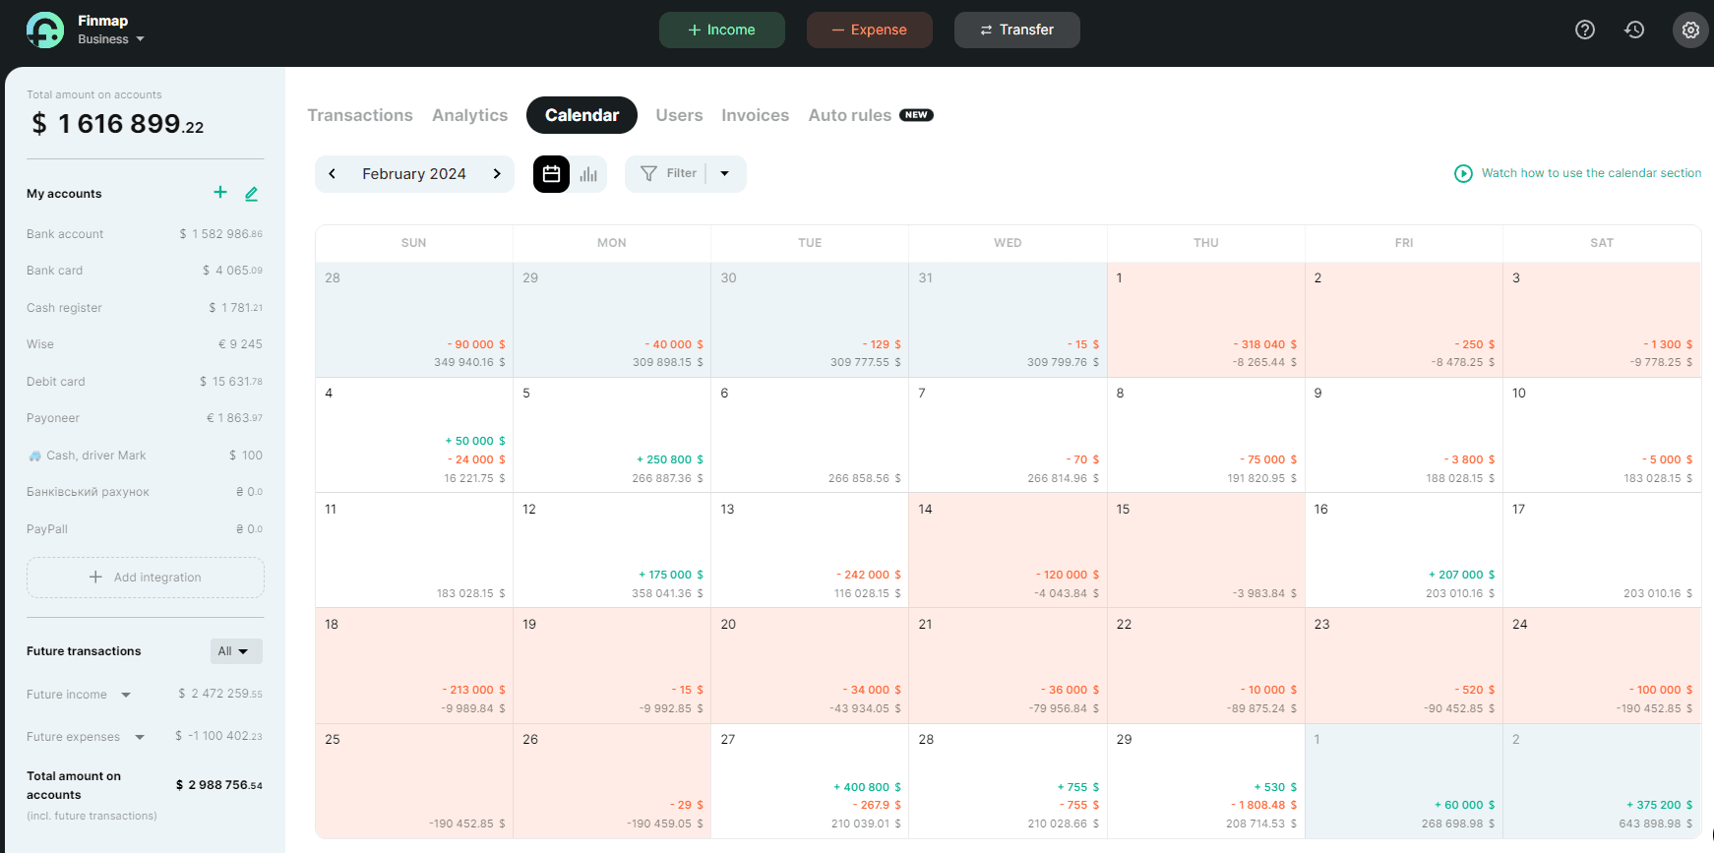Open February 1 calendar cell

[x=1206, y=320]
